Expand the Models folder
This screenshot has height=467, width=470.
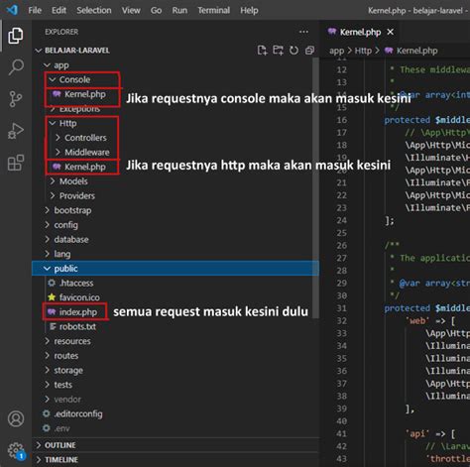(176, 181)
